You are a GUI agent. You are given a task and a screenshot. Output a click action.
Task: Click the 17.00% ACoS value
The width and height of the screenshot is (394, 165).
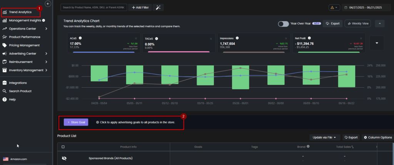(75, 44)
